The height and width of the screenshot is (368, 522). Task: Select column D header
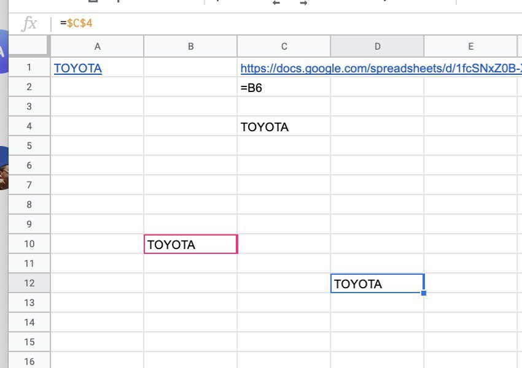[377, 47]
